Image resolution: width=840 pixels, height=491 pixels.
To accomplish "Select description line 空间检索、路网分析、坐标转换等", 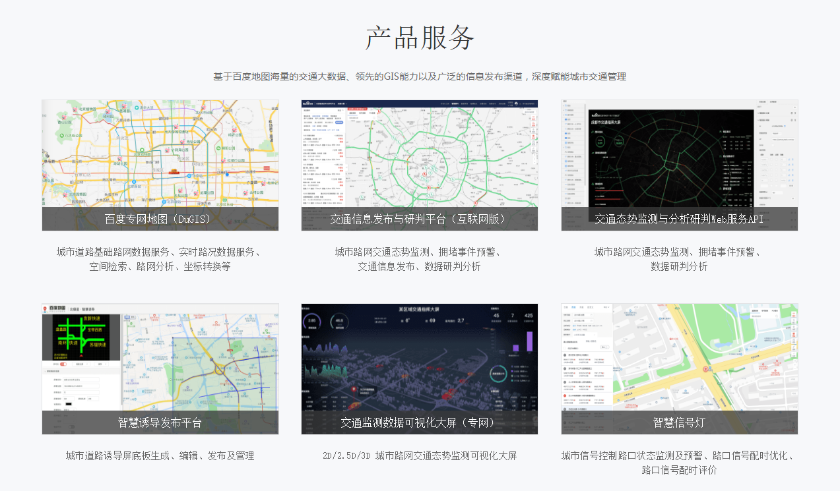I will point(160,266).
